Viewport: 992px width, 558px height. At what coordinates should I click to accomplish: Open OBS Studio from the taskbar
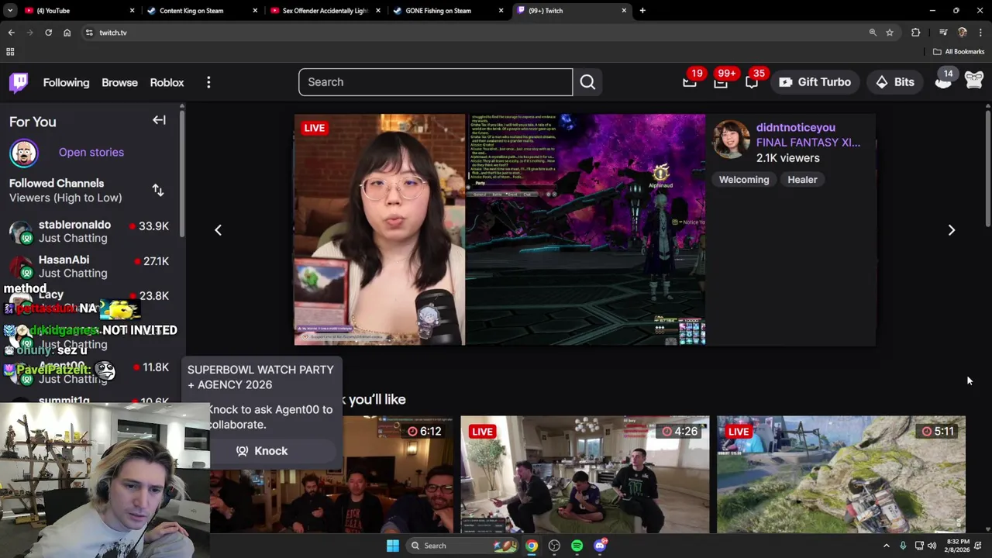tap(554, 546)
